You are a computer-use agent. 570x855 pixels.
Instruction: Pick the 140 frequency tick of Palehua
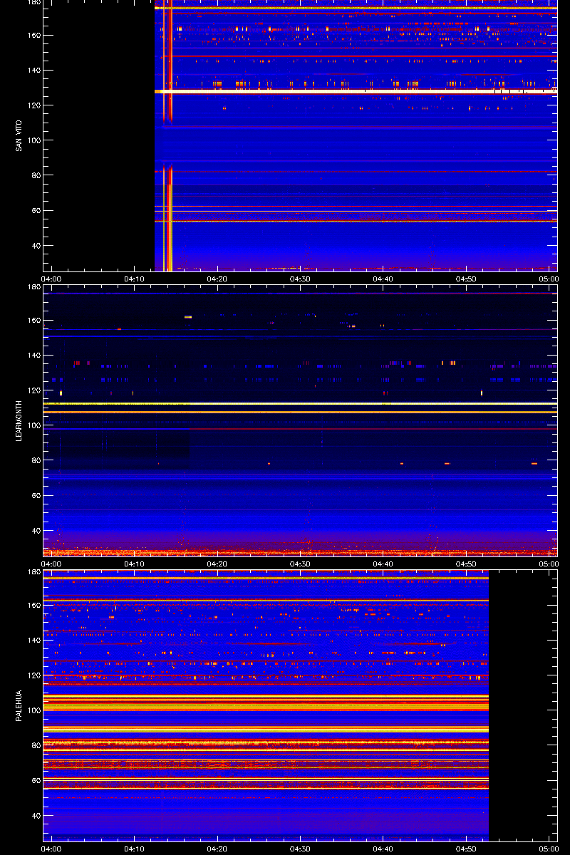tap(33, 641)
